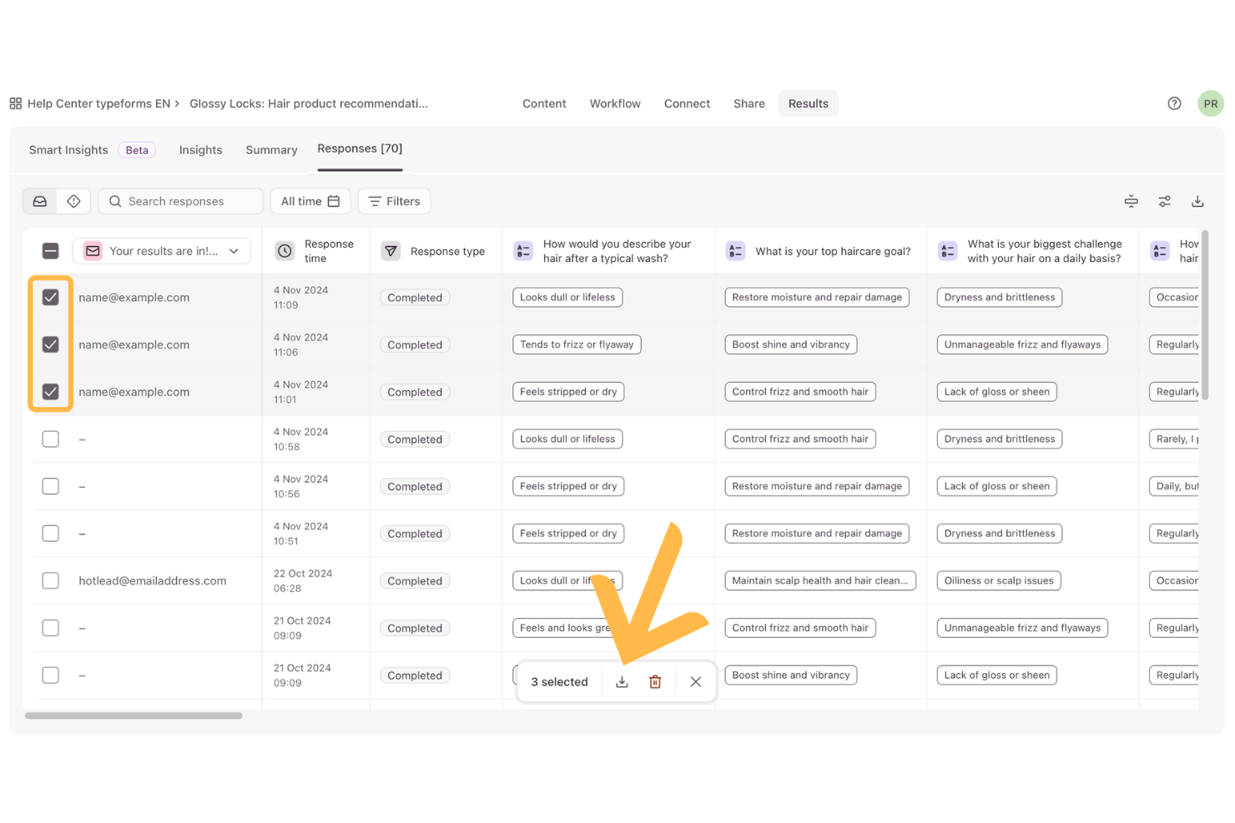Switch to inbox view icon

point(40,201)
